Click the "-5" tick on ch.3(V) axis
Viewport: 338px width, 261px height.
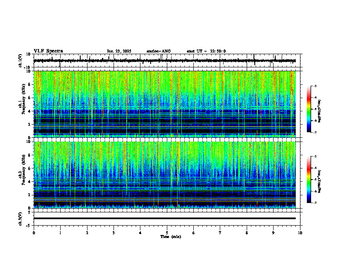point(29,226)
